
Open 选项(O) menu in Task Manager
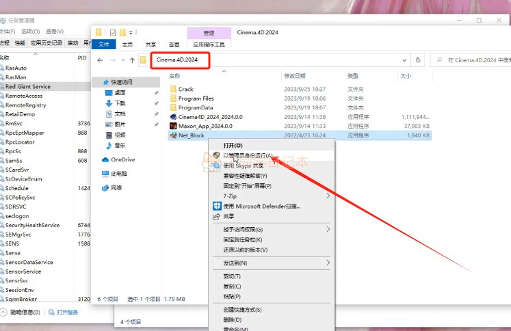(30, 31)
